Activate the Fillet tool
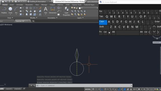This screenshot has width=161, height=91. [x=35, y=11]
